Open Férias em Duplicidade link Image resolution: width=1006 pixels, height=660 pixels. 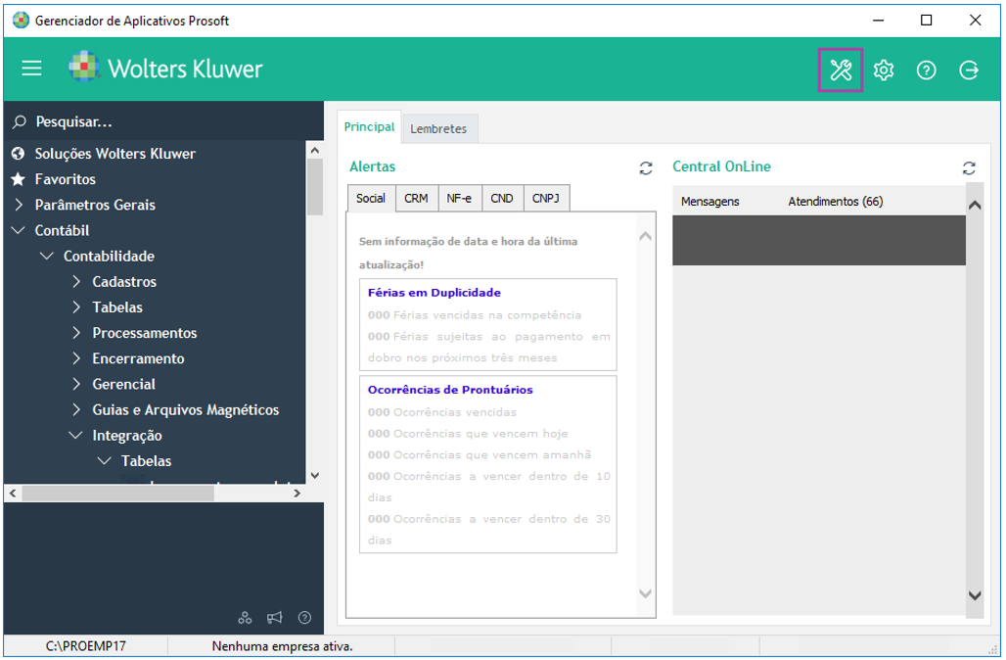(x=434, y=293)
